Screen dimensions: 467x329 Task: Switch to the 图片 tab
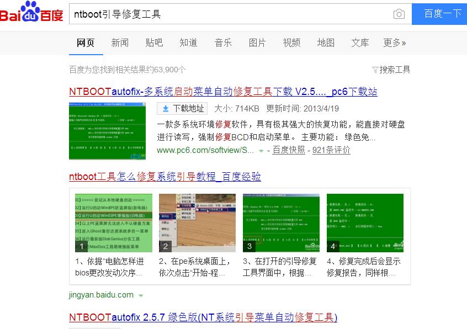pos(257,42)
